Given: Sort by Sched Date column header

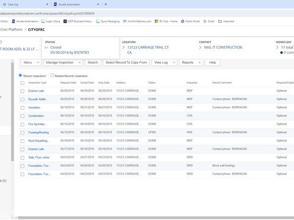Looking at the screenshot, I should point(87,83).
